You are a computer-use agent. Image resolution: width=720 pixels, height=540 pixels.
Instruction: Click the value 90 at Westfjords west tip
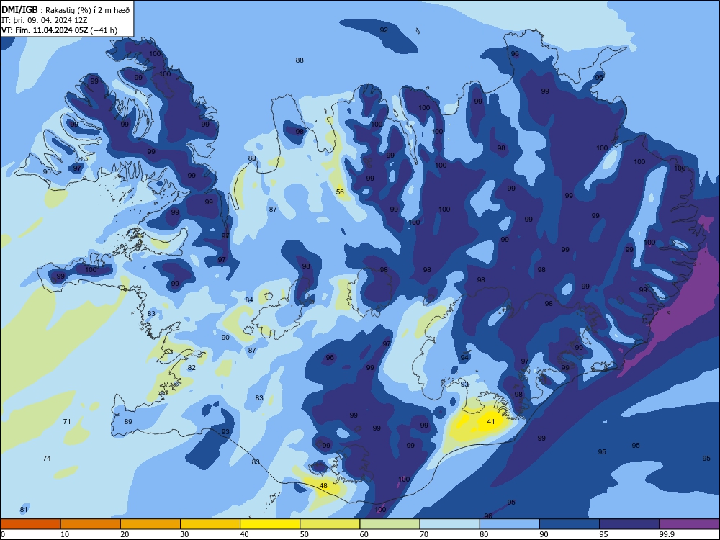47,172
